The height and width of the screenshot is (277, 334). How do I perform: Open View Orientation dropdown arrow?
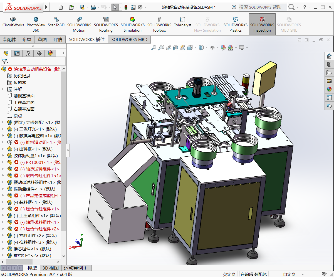click(x=195, y=48)
